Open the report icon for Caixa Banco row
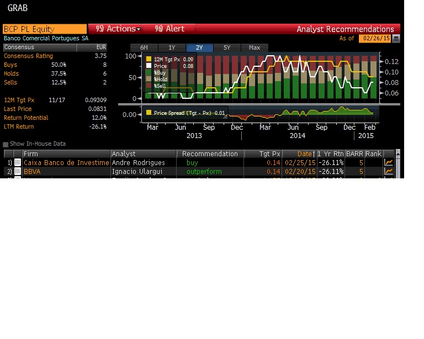The width and height of the screenshot is (424, 339). point(18,162)
